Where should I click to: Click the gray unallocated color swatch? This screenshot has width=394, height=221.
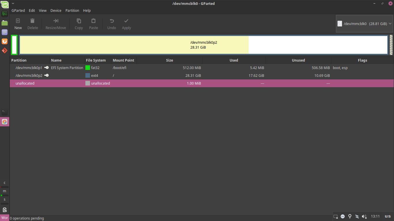click(x=88, y=83)
